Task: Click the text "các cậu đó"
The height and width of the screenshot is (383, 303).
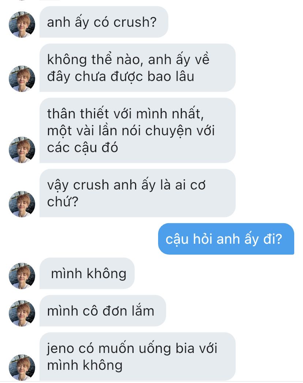Action: (x=82, y=148)
